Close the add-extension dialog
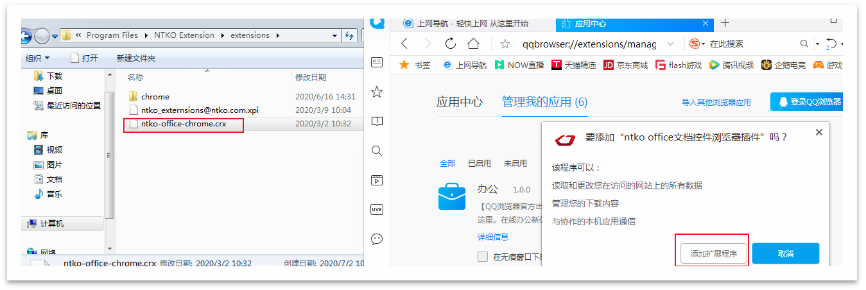Screen dimensions: 866x290 pos(818,132)
